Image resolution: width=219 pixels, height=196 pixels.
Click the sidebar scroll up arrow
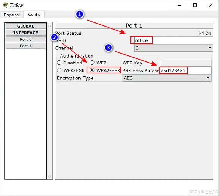tap(50, 25)
